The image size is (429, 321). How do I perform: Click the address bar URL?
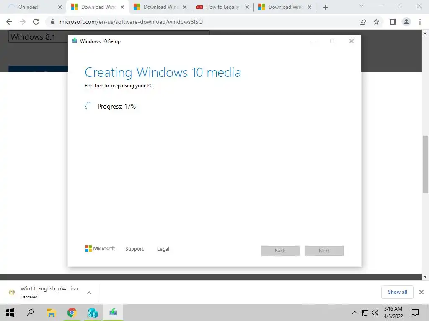point(131,22)
